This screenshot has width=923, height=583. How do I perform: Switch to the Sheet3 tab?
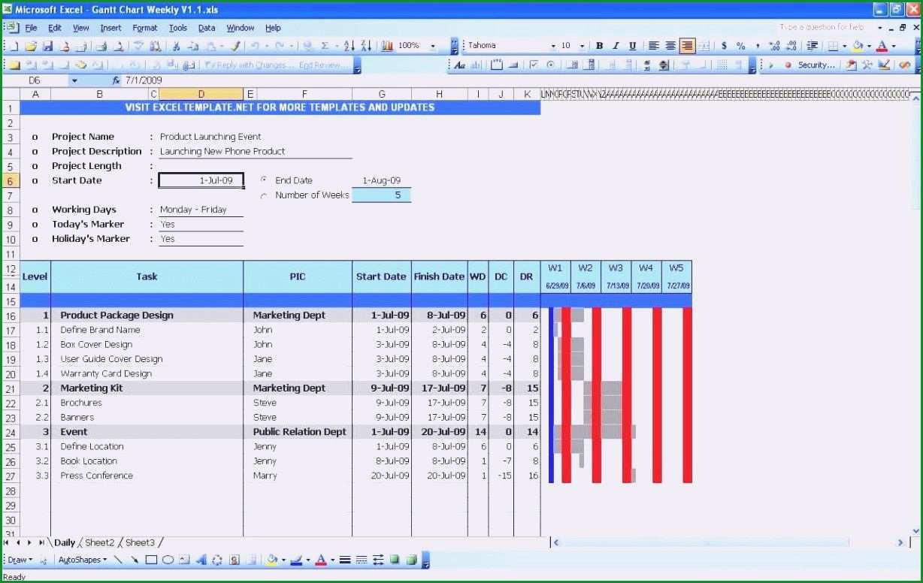[x=140, y=542]
